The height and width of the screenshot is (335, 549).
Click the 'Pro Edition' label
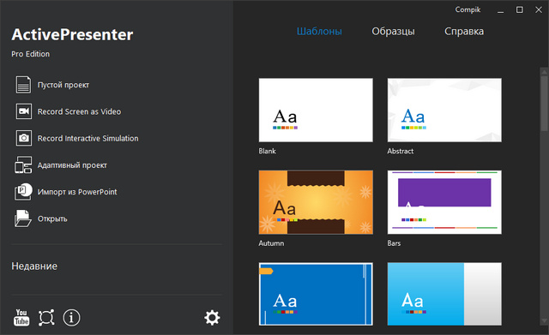31,54
